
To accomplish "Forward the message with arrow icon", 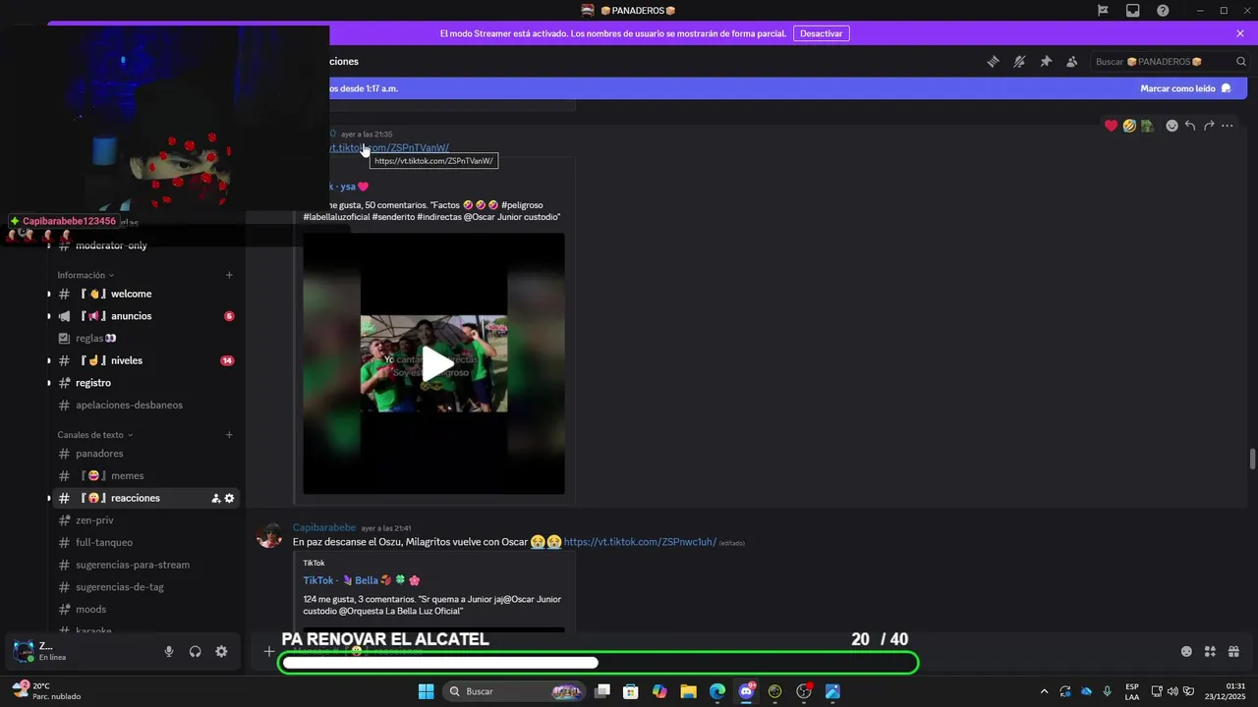I will (1209, 126).
